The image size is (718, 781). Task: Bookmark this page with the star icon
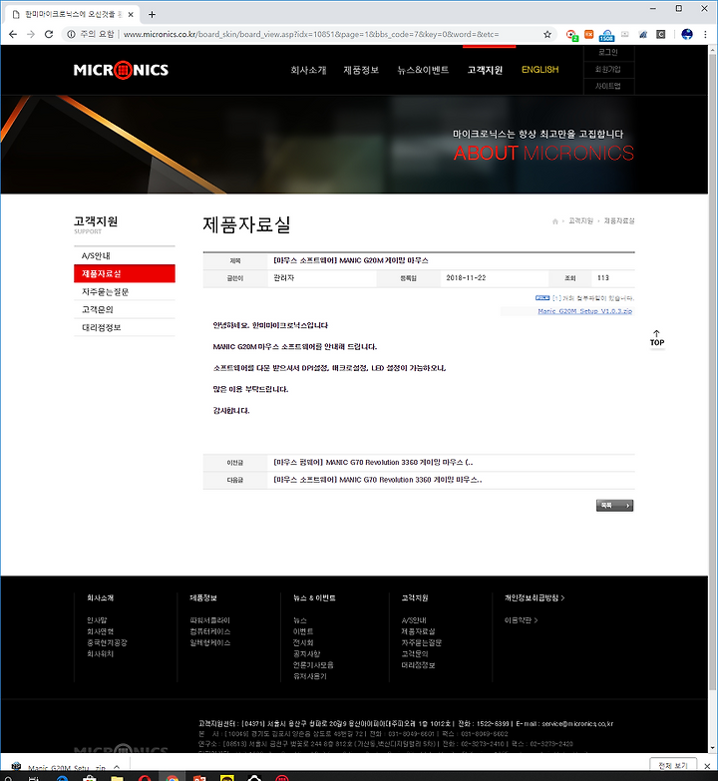547,34
